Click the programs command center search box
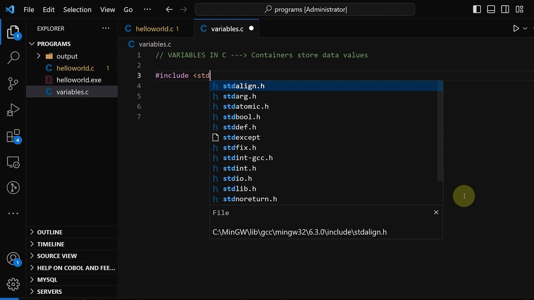The width and height of the screenshot is (534, 300). coord(305,9)
